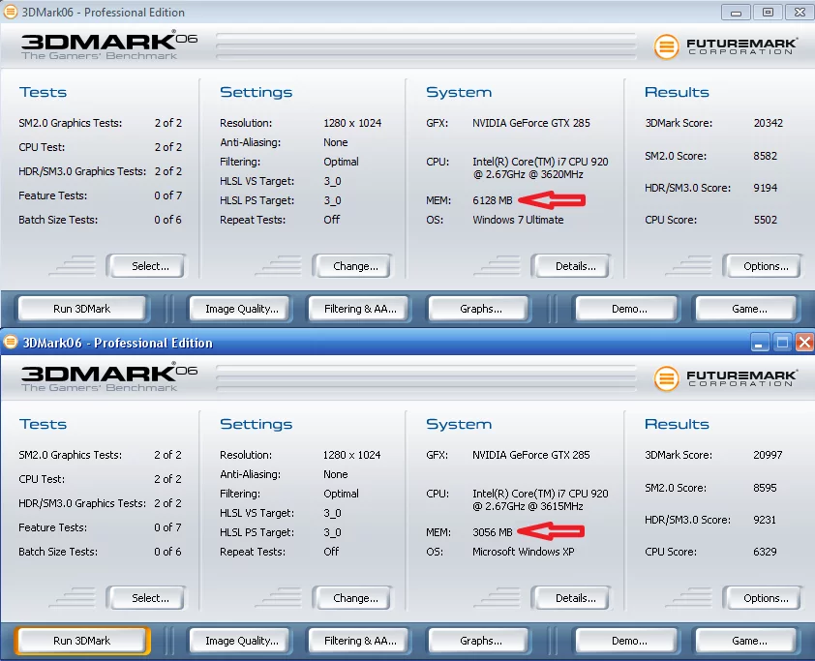
Task: Maximize the Windows XP 3DMark06 window
Action: 783,342
